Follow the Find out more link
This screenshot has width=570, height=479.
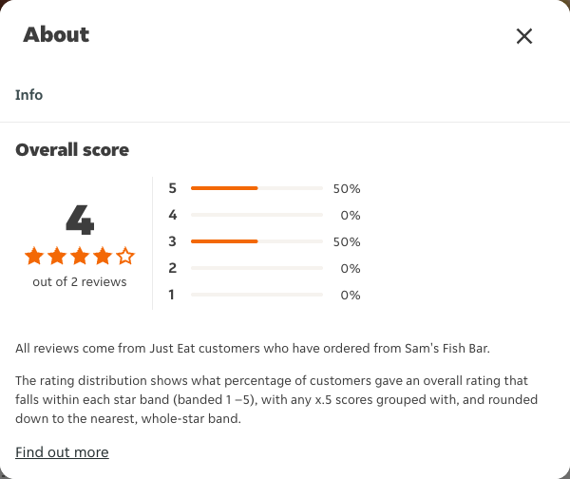[x=62, y=452]
